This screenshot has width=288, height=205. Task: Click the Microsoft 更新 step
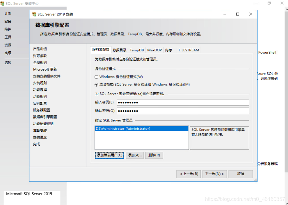(45, 69)
